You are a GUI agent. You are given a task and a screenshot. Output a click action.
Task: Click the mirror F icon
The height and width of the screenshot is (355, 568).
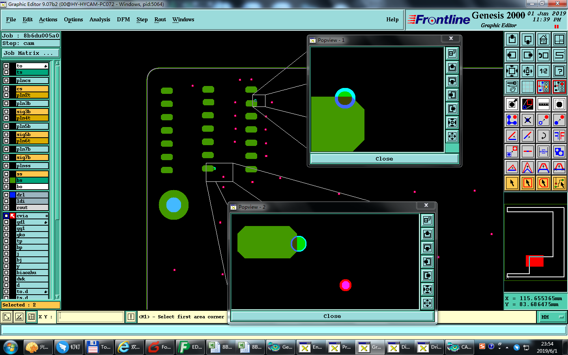(x=559, y=136)
